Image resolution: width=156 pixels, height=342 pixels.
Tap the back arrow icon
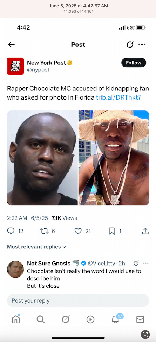11,44
